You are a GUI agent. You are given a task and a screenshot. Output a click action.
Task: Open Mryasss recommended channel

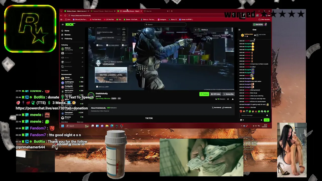[72, 118]
